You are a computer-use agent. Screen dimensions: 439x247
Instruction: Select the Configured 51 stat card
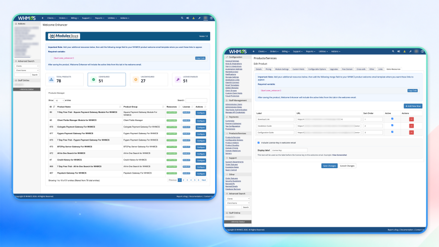[x=107, y=79]
